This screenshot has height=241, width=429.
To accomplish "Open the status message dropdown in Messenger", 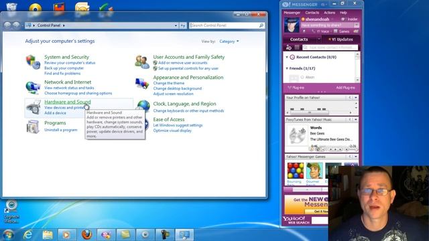I will 356,25.
